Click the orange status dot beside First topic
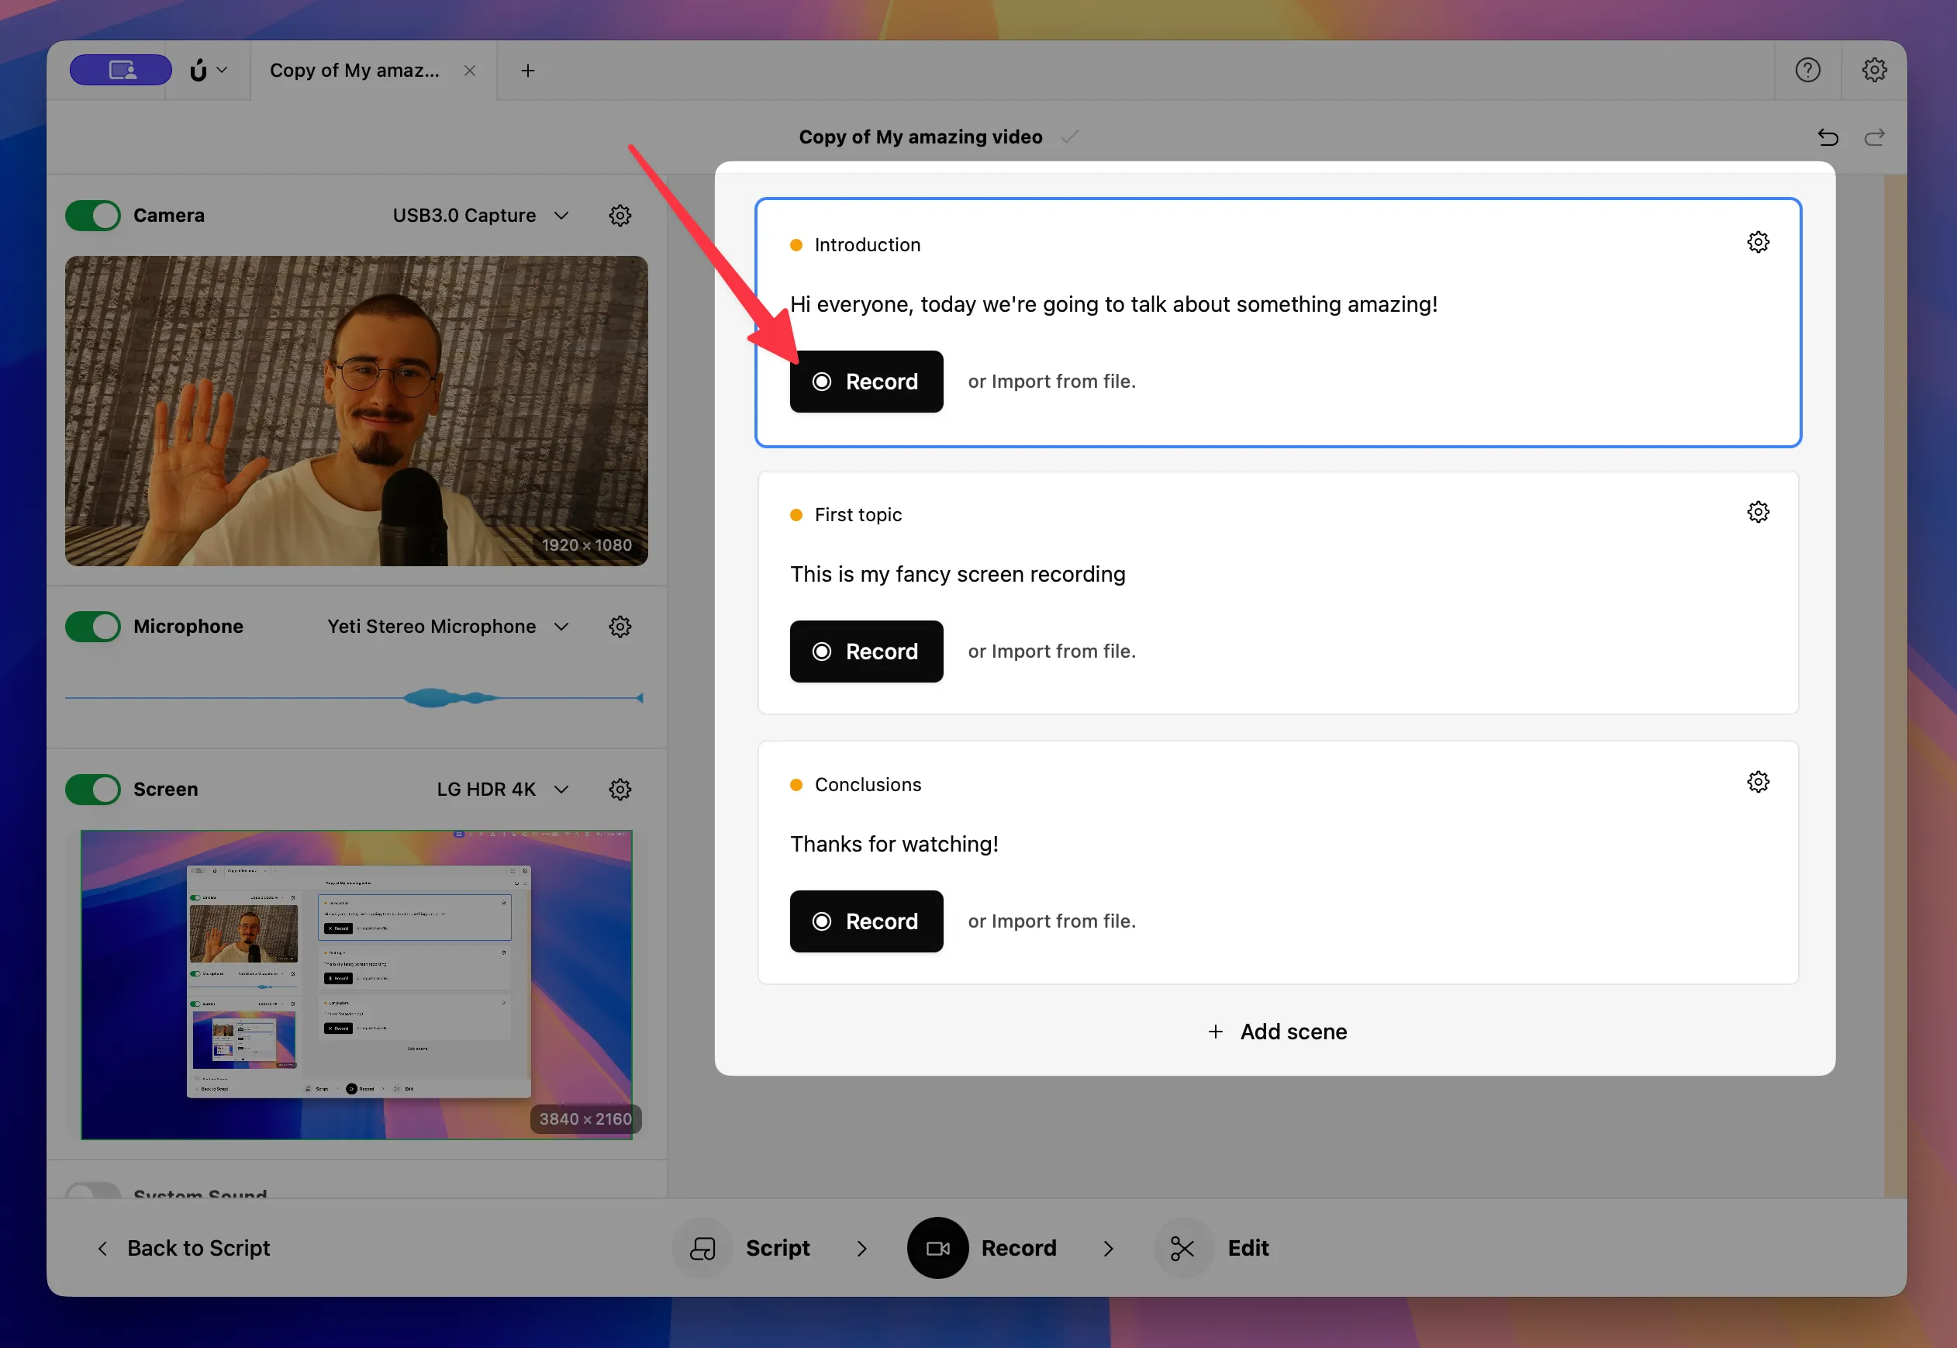The width and height of the screenshot is (1957, 1348). click(796, 515)
